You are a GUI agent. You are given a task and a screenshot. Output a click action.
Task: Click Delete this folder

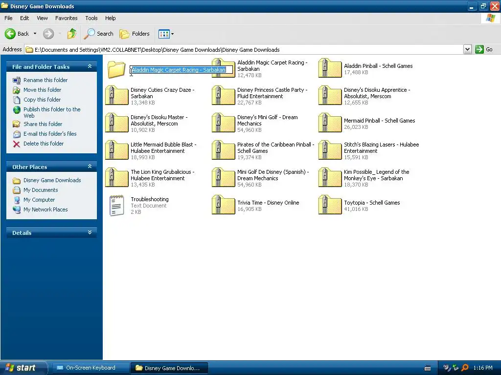(x=44, y=144)
